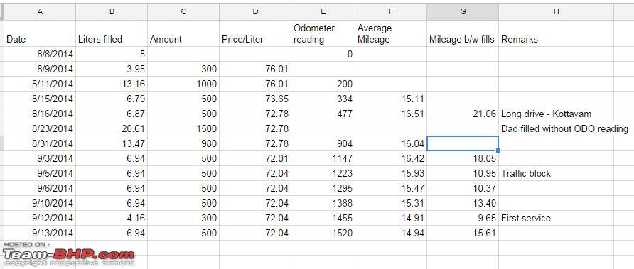Select the date cell 9/13/2014

coord(40,233)
